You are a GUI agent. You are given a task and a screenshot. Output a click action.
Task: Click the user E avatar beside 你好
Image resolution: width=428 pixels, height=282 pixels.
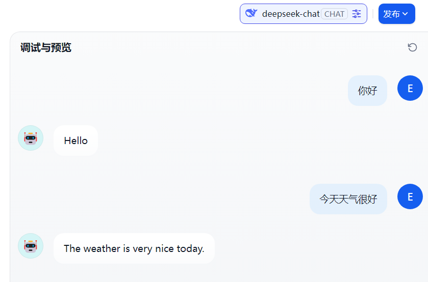click(410, 88)
